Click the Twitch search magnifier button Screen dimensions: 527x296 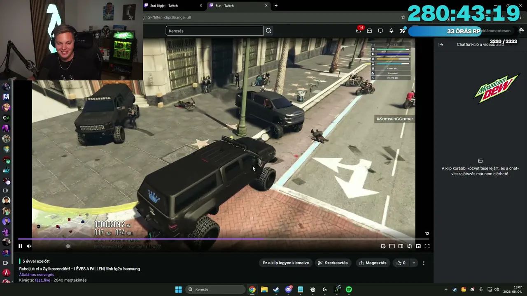269,31
